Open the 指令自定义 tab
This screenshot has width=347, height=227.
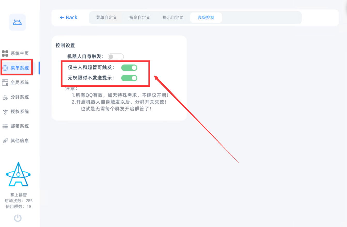(140, 18)
